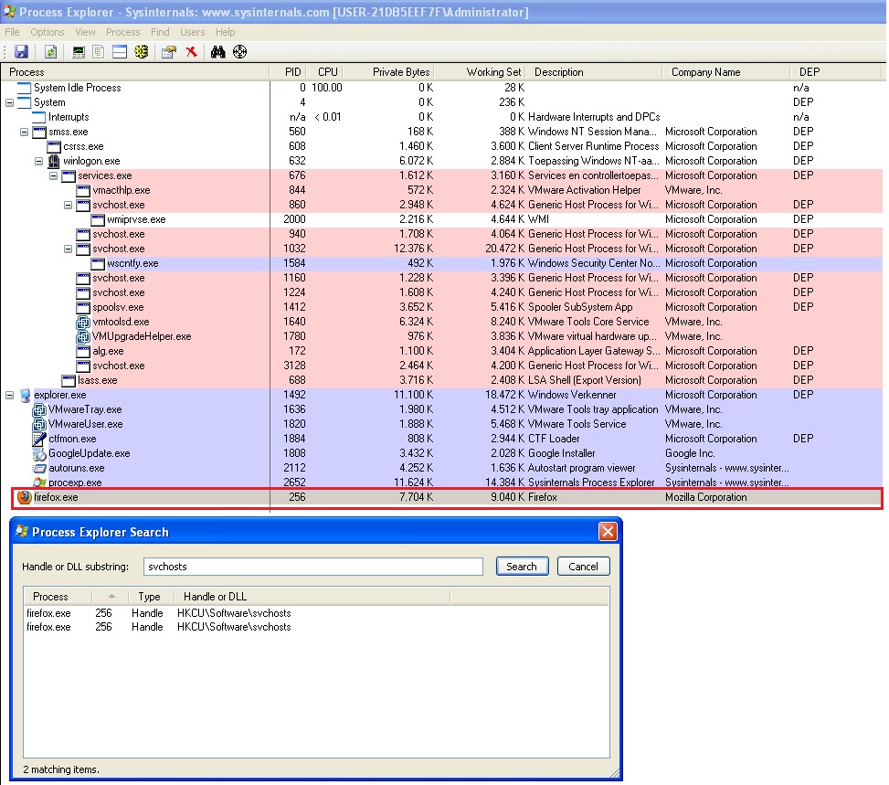889x785 pixels.
Task: Click the Search button in the dialog
Action: click(522, 567)
